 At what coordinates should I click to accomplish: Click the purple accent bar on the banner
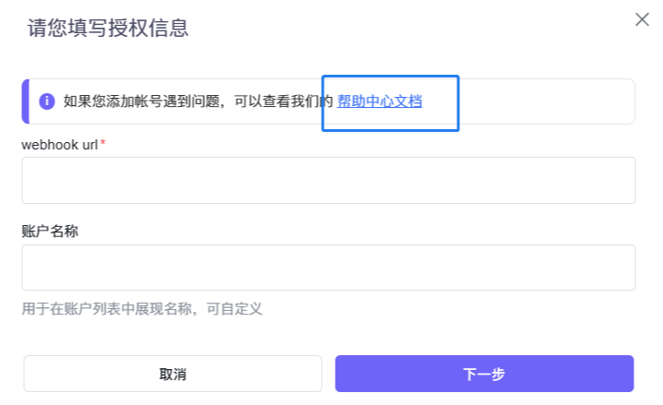(x=25, y=101)
